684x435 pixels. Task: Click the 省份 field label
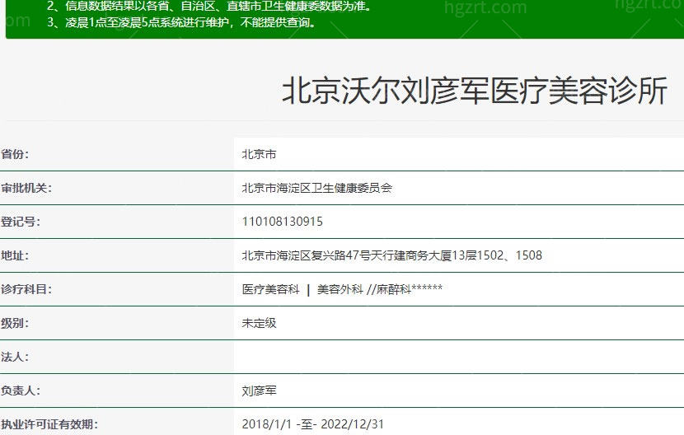(x=14, y=154)
